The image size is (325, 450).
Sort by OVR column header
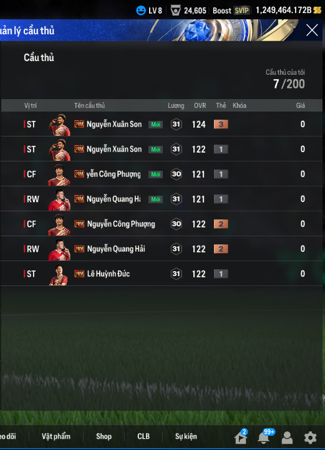[200, 105]
